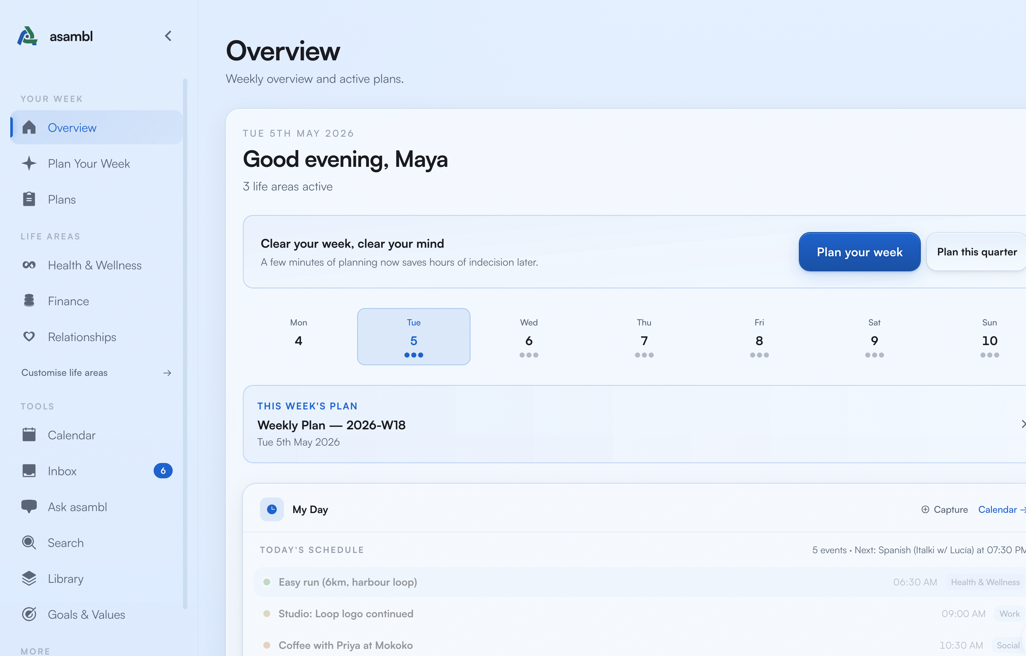This screenshot has width=1026, height=656.
Task: Click the arrow next to Customise life areas
Action: (167, 373)
